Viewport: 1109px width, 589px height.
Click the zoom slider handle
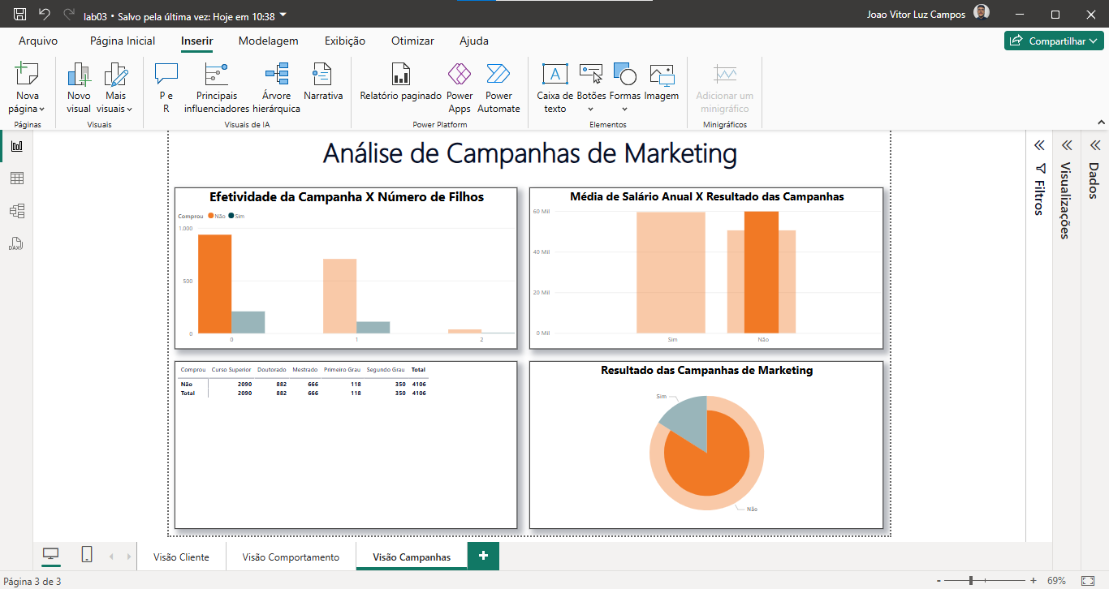coord(972,581)
